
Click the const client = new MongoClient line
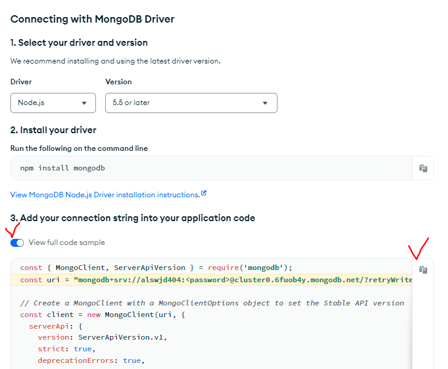coord(103,315)
